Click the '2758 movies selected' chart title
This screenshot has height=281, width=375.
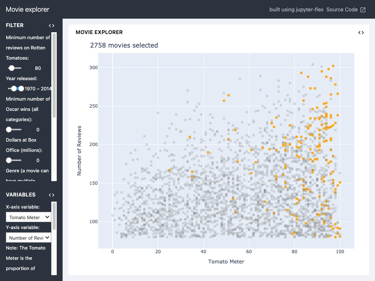124,45
